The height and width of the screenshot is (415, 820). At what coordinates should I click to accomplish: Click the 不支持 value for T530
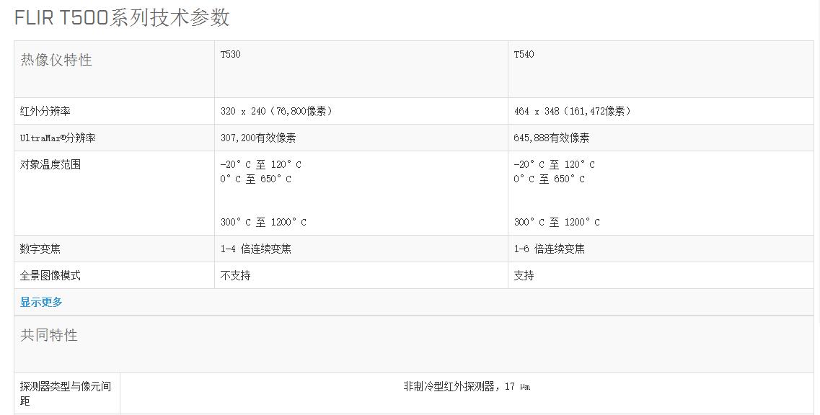[235, 275]
